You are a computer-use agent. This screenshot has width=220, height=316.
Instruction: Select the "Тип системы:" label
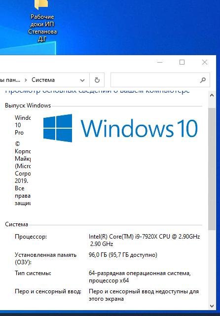(33, 273)
